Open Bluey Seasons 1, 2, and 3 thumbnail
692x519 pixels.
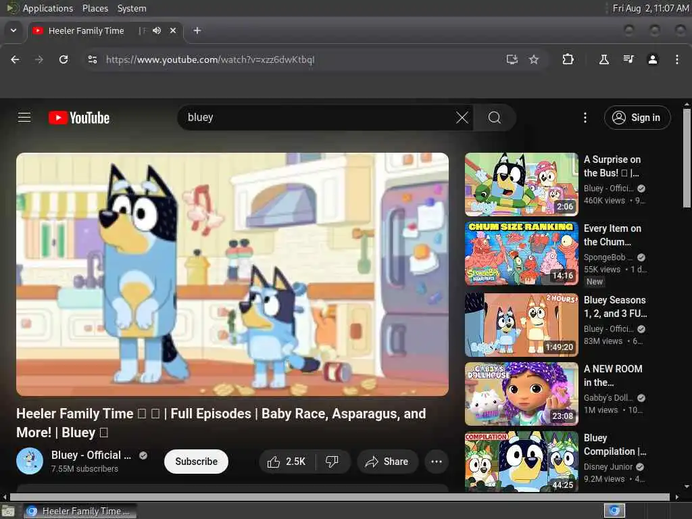[521, 325]
